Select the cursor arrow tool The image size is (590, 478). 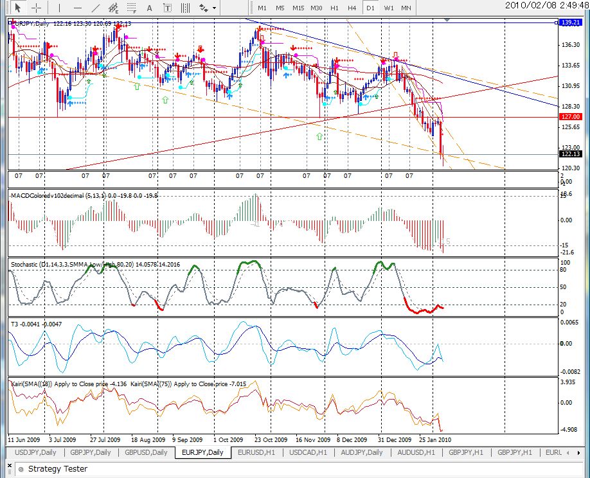17,8
